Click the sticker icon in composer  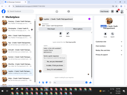(47, 82)
